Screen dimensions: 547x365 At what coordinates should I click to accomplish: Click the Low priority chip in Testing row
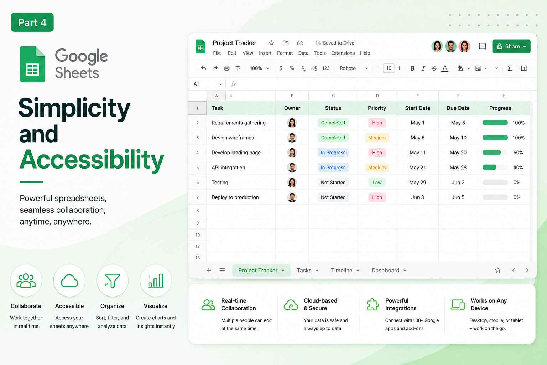[377, 182]
